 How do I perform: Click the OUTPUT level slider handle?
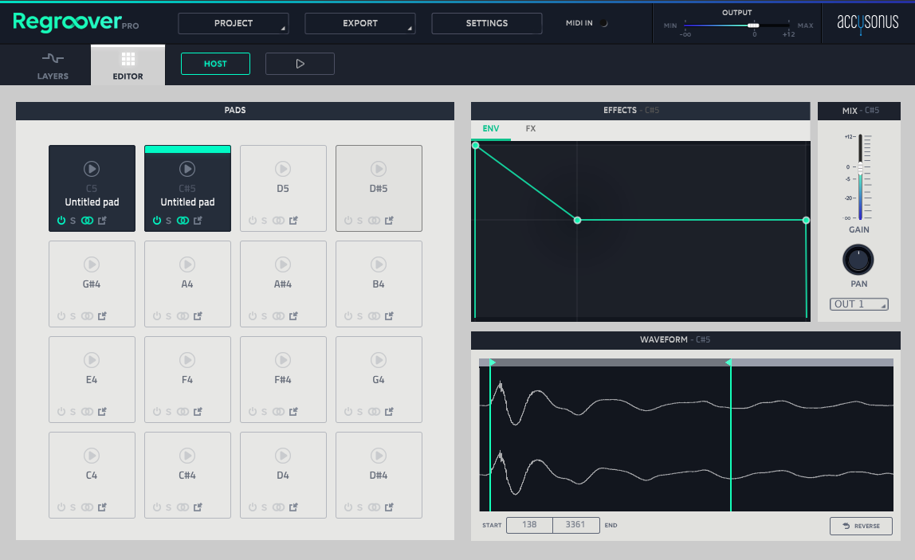click(753, 25)
